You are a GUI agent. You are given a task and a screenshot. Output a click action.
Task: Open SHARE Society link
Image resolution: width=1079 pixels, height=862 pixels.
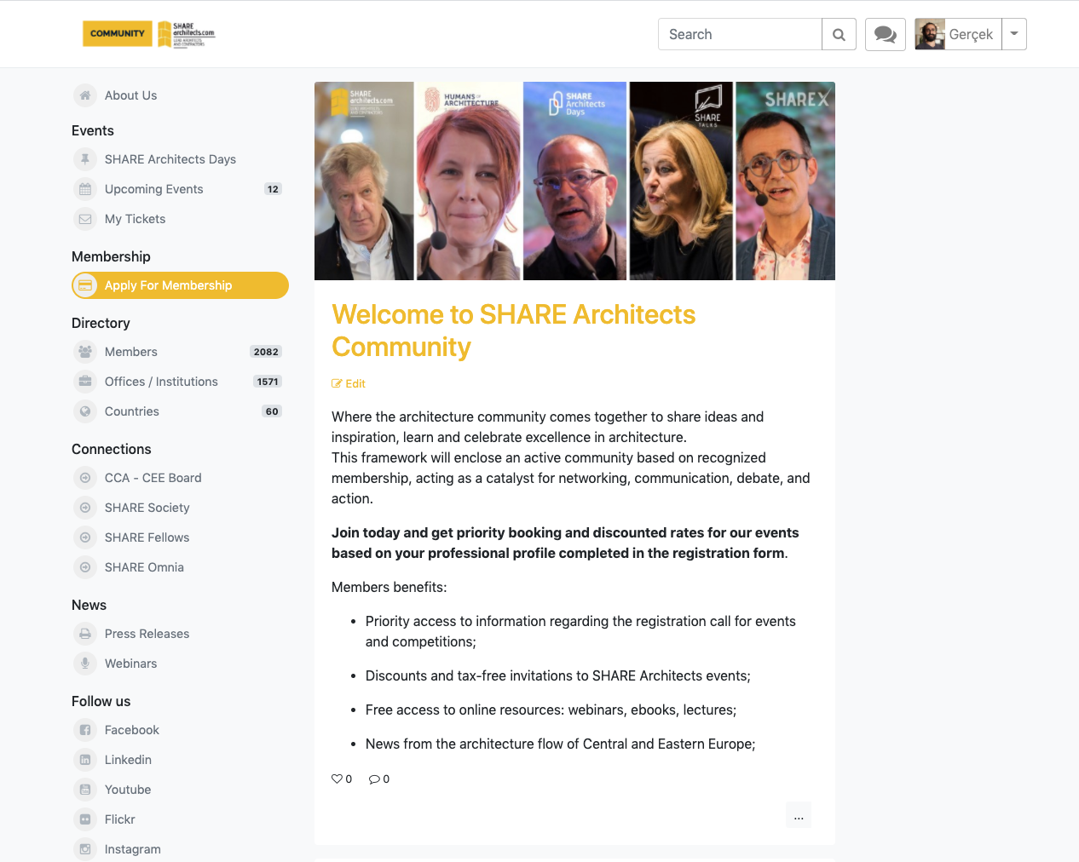point(147,508)
